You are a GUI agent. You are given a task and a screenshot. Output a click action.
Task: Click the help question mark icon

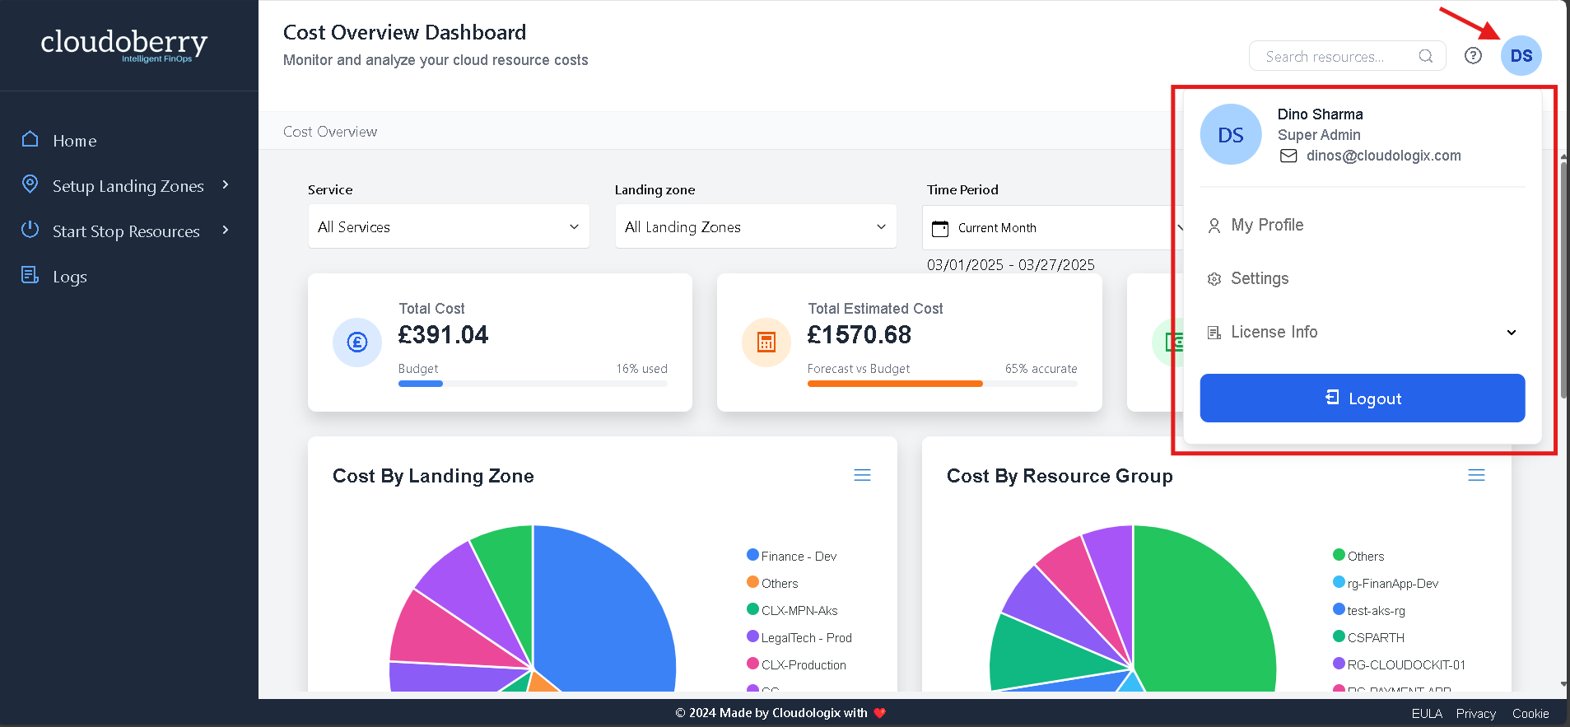tap(1473, 56)
